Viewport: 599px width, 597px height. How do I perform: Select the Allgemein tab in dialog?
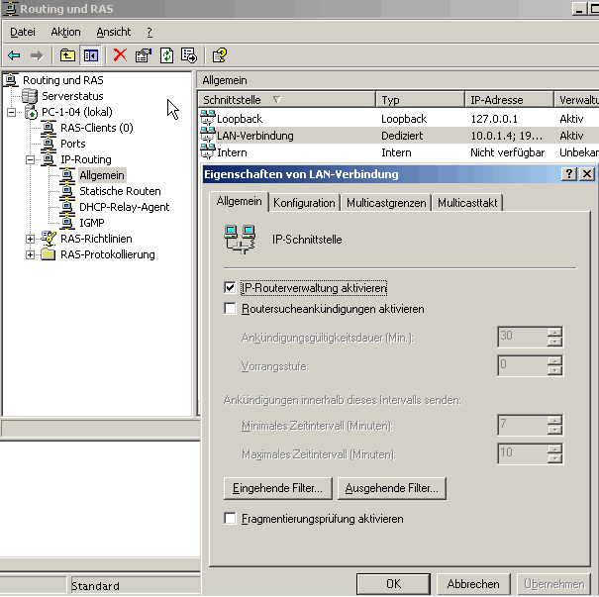click(x=240, y=201)
